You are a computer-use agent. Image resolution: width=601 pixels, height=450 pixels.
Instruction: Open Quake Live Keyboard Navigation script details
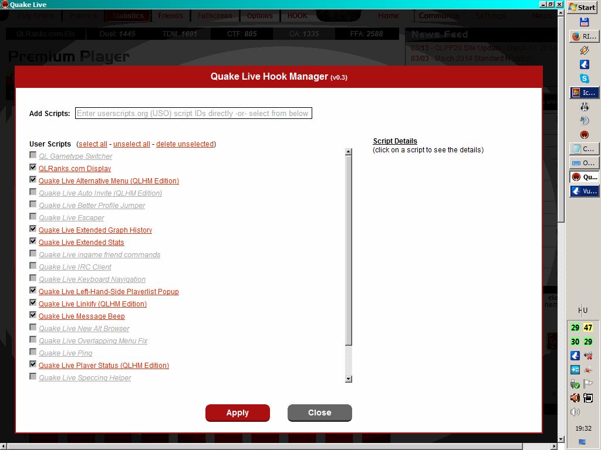point(92,279)
